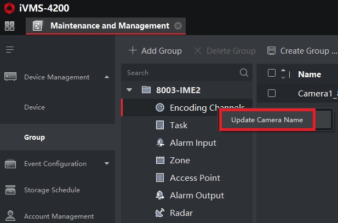
Task: Sort with the up/down arrows by Name
Action: tap(283, 74)
